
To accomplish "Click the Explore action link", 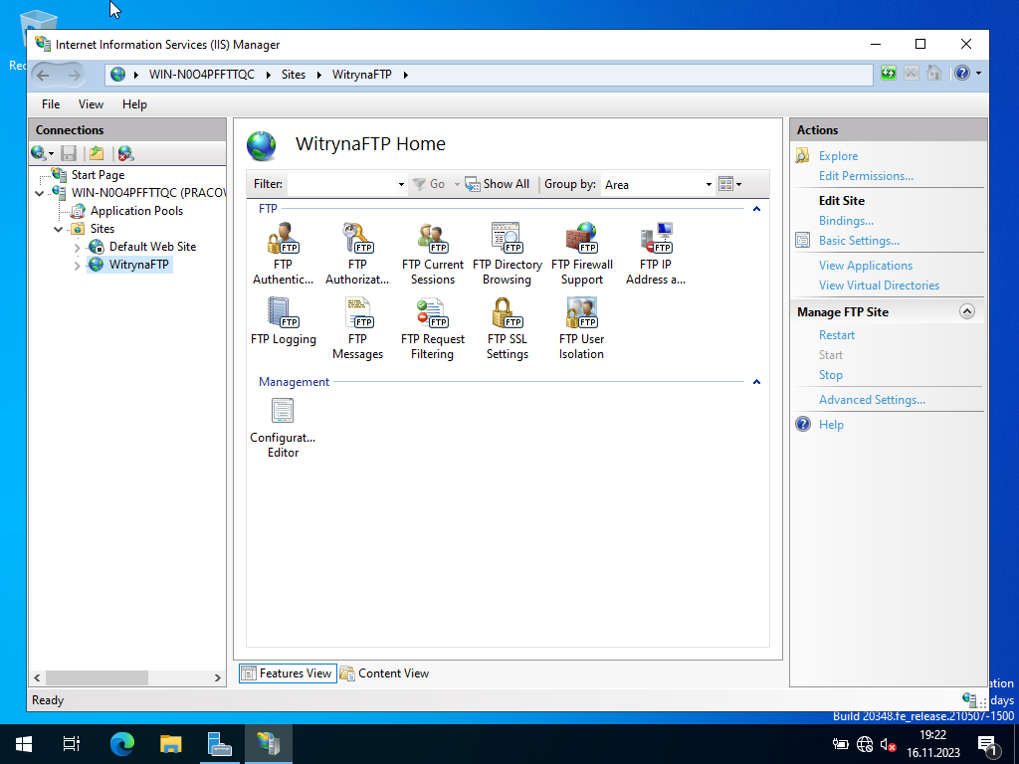I will pyautogui.click(x=838, y=156).
